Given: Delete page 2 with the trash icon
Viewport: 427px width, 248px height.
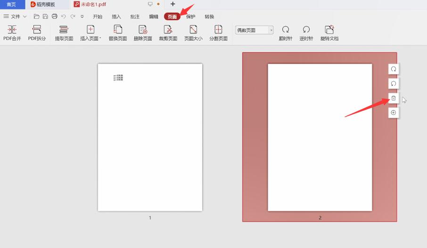Looking at the screenshot, I should pyautogui.click(x=394, y=98).
